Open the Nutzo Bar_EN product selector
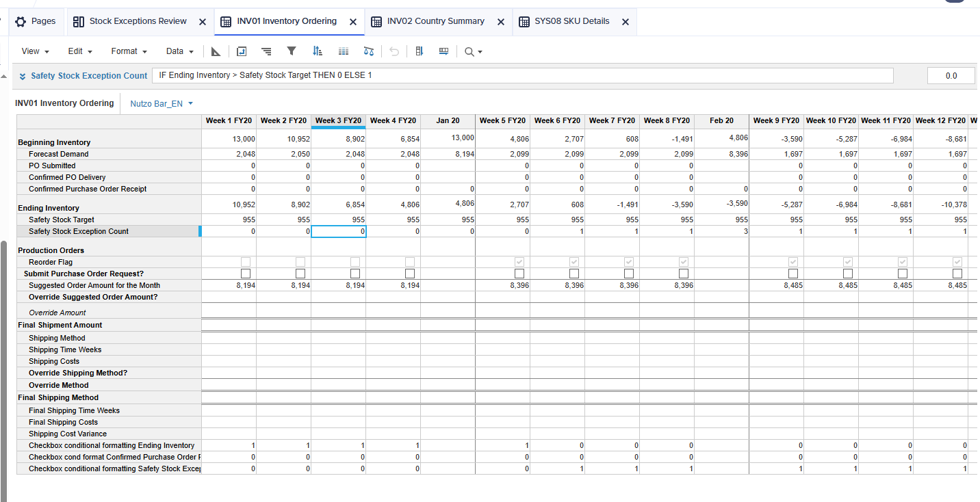Screen dimensions: 980x502 162,104
